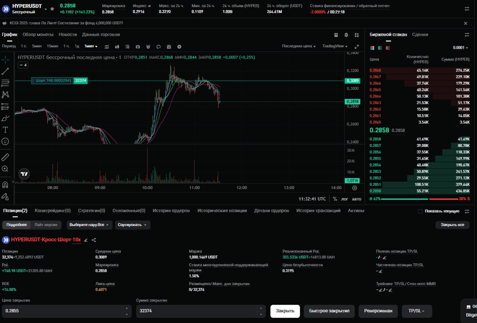Show combined buy and sell order book view

click(372, 48)
